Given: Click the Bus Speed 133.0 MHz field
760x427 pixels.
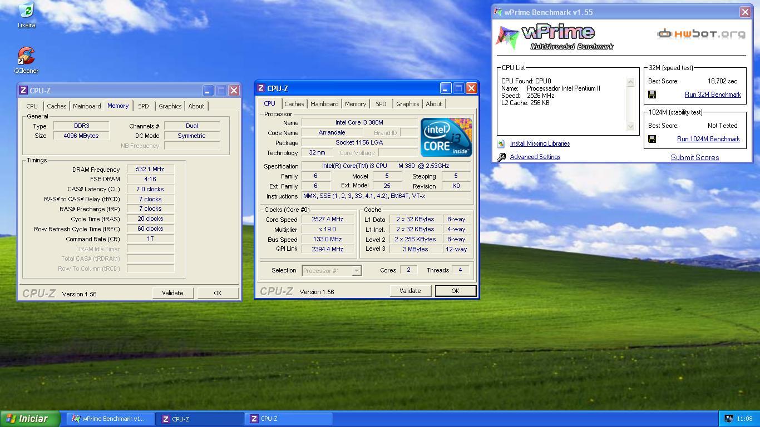Looking at the screenshot, I should [x=327, y=239].
